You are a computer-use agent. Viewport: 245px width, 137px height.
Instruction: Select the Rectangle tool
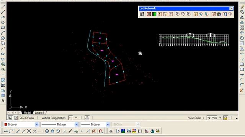pos(3,28)
